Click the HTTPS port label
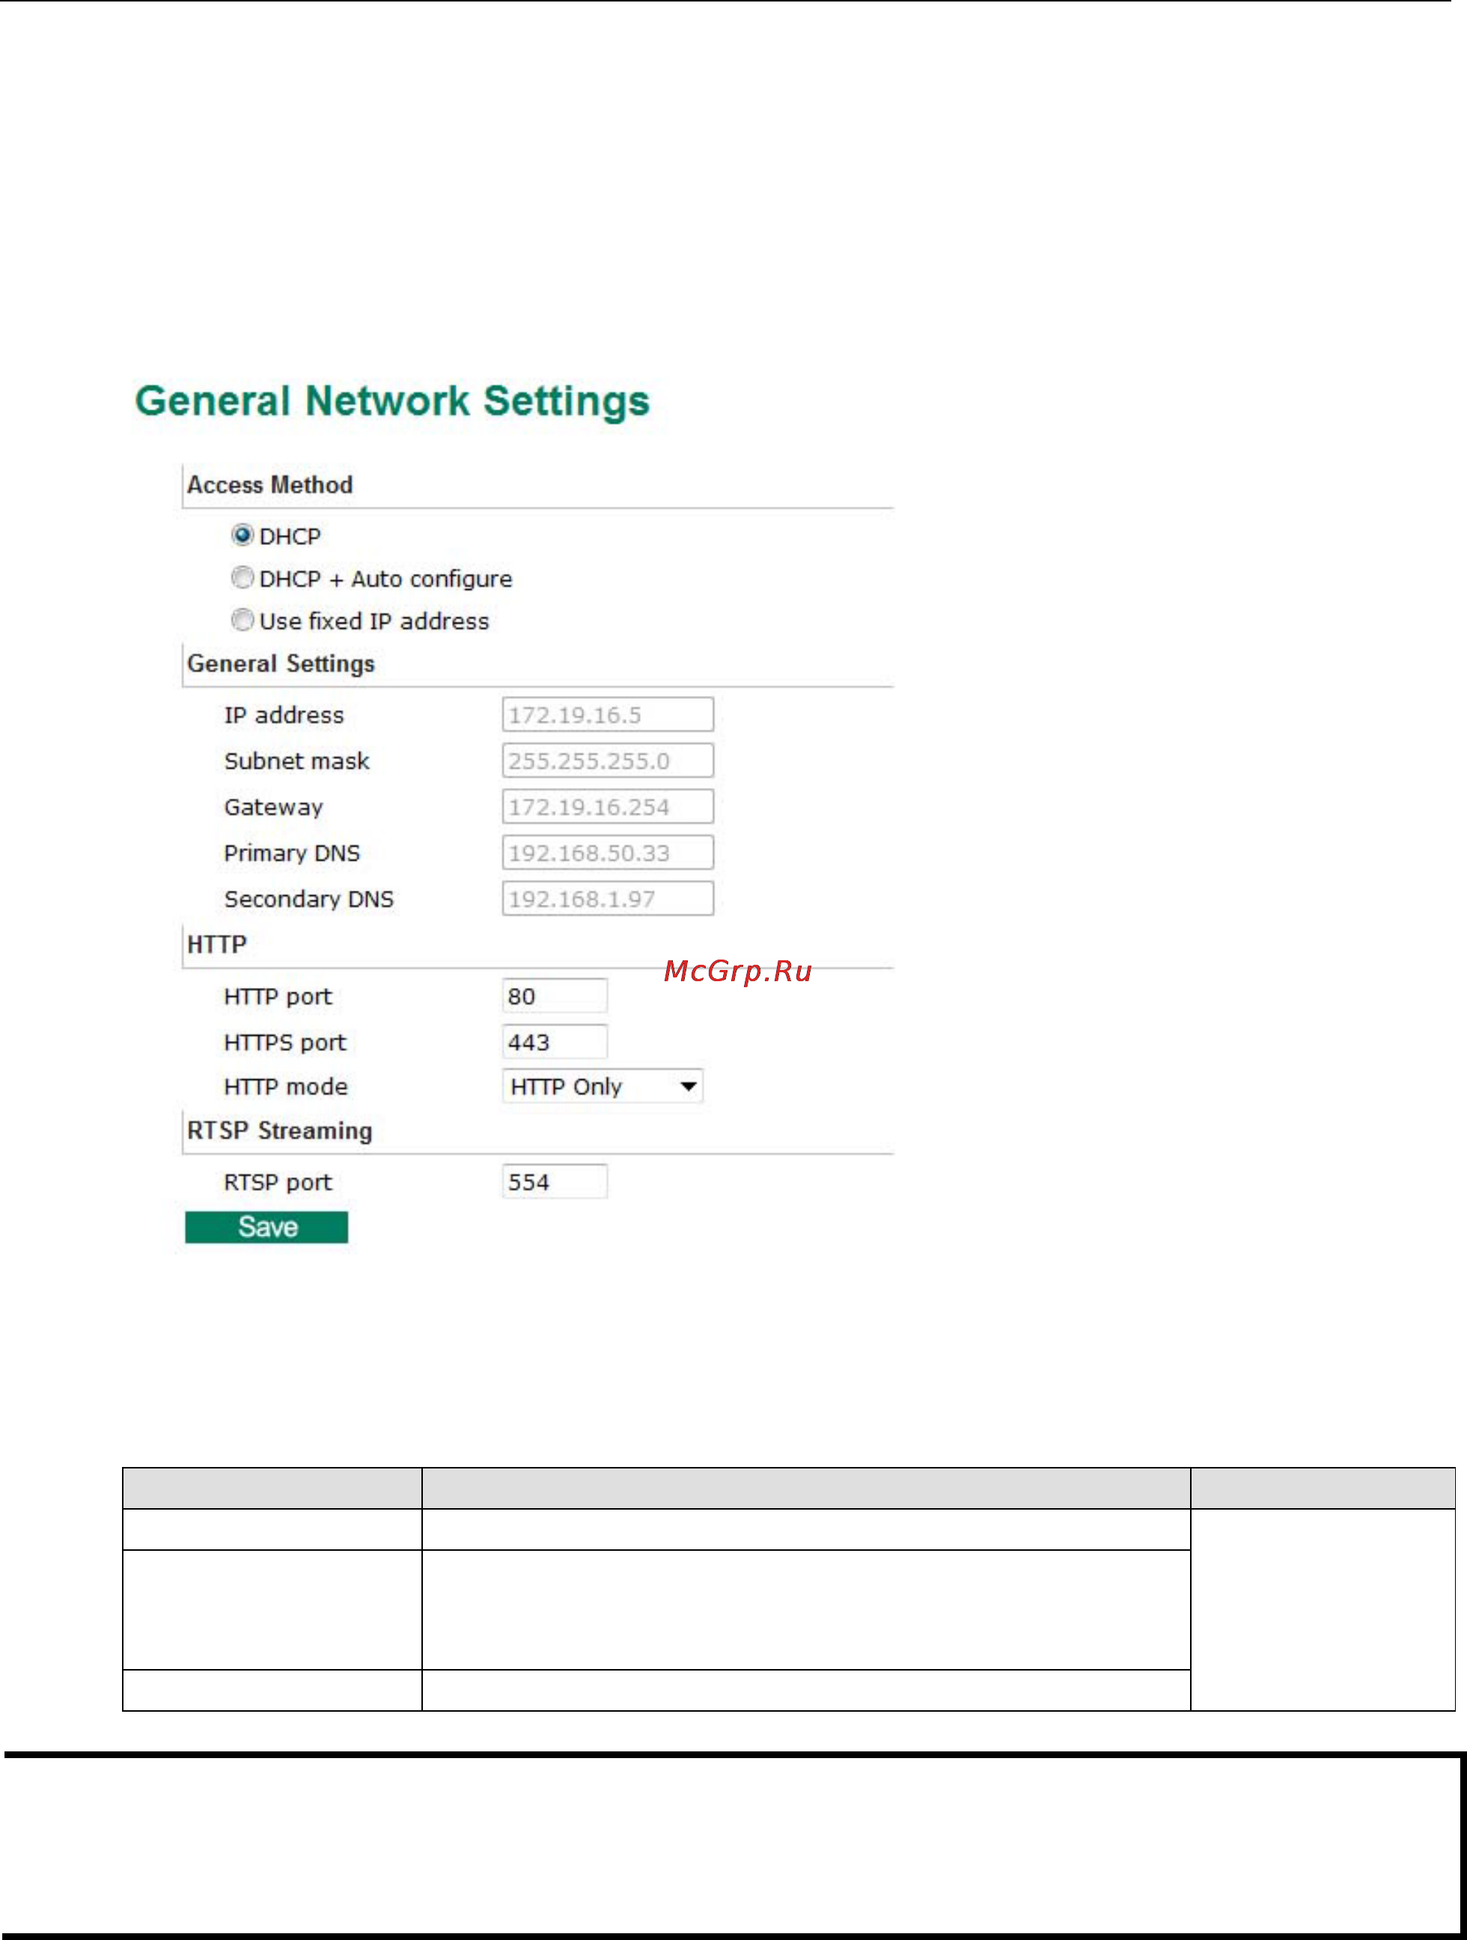 pyautogui.click(x=285, y=1043)
